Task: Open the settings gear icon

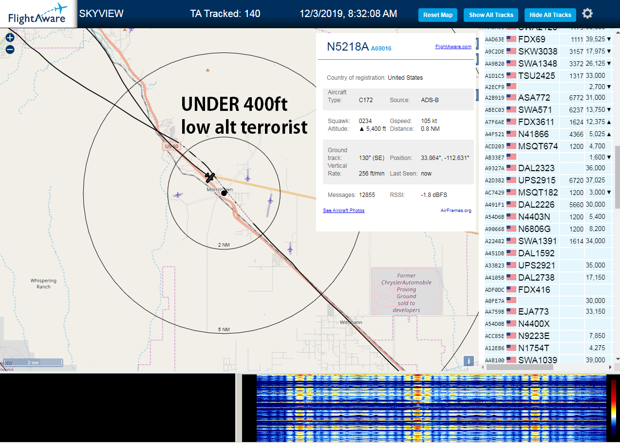Action: pos(587,14)
